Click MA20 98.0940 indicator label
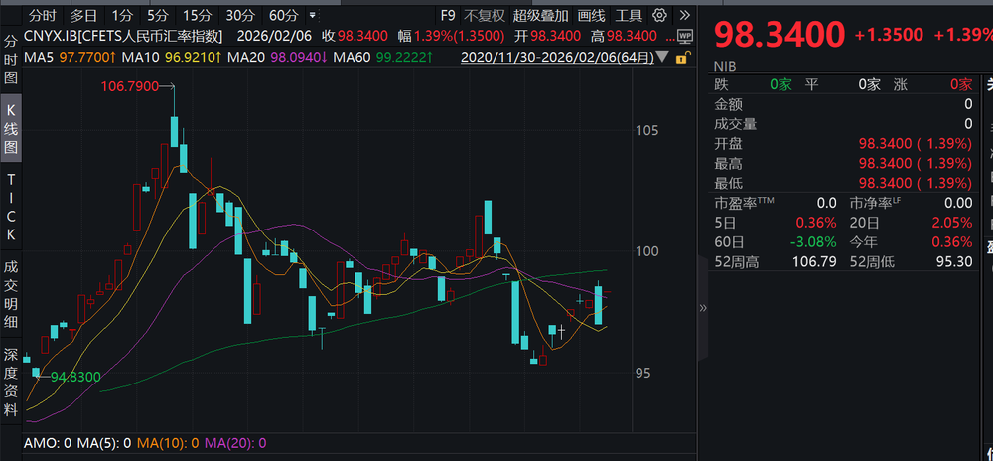Screen dimensions: 993x461 tap(277, 58)
